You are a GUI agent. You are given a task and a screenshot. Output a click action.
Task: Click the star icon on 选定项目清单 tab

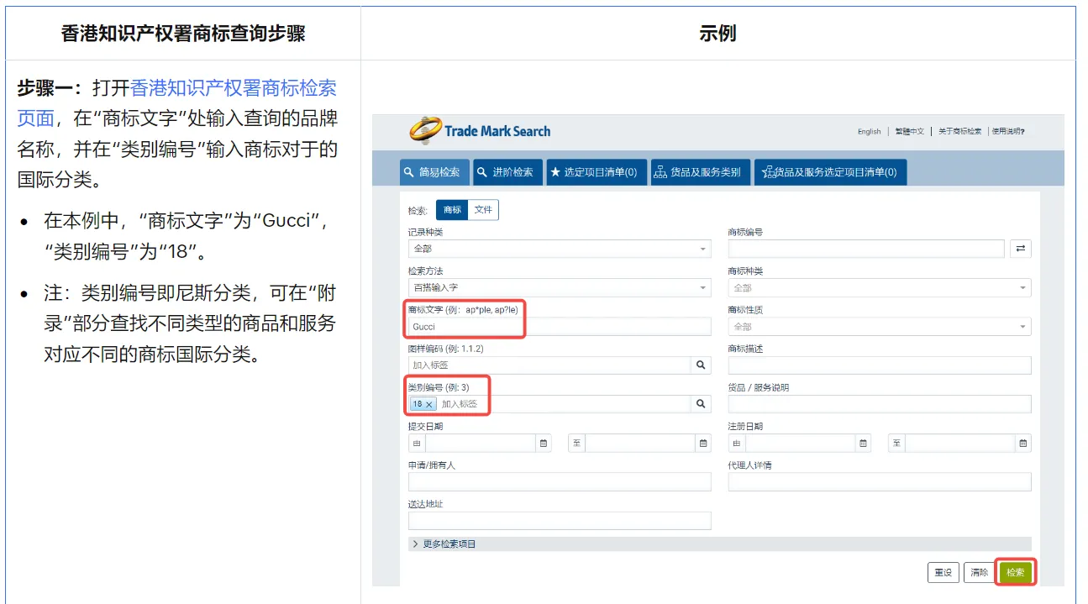click(555, 171)
